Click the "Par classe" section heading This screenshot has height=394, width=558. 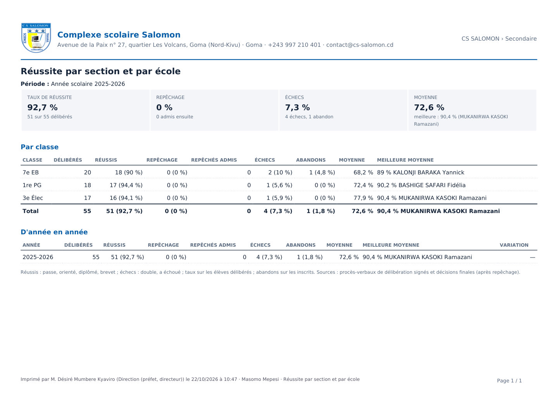pos(40,147)
